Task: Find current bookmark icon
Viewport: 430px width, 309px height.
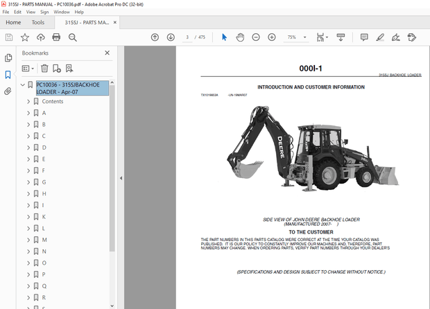Action: (x=69, y=68)
